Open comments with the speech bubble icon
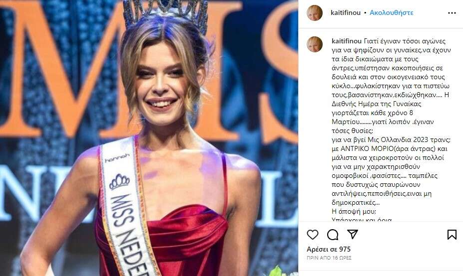 tap(333, 235)
